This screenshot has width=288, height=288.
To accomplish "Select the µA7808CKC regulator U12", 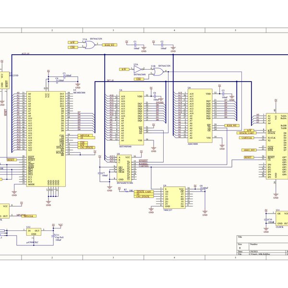I will tap(34, 232).
